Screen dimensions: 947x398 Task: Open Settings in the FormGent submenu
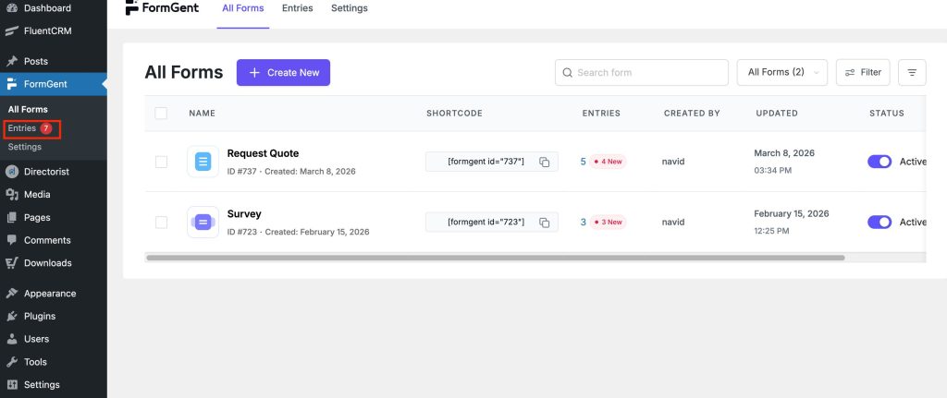pos(25,147)
